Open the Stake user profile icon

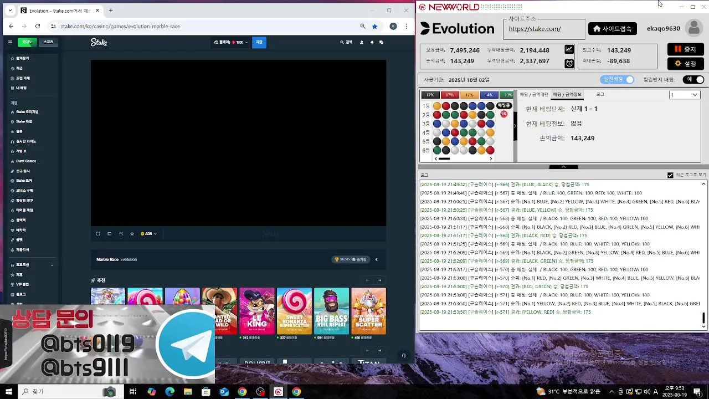point(362,42)
